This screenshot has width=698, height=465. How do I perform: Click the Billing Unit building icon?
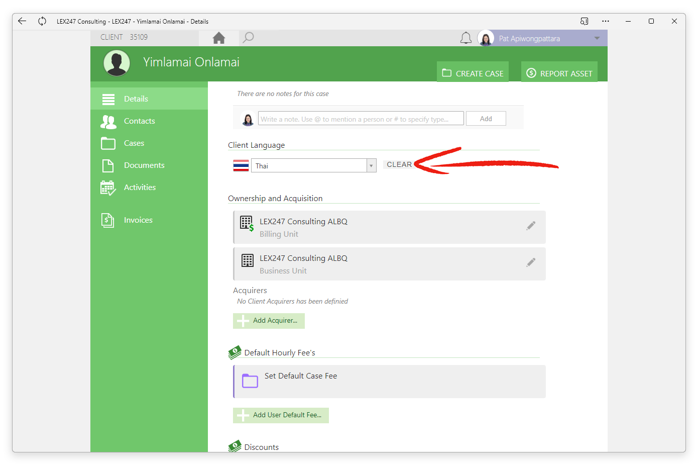pyautogui.click(x=247, y=223)
